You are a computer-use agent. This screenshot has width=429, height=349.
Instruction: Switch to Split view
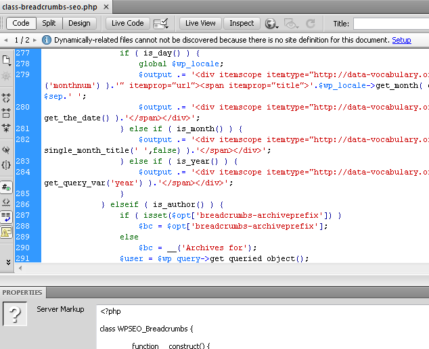[x=49, y=23]
